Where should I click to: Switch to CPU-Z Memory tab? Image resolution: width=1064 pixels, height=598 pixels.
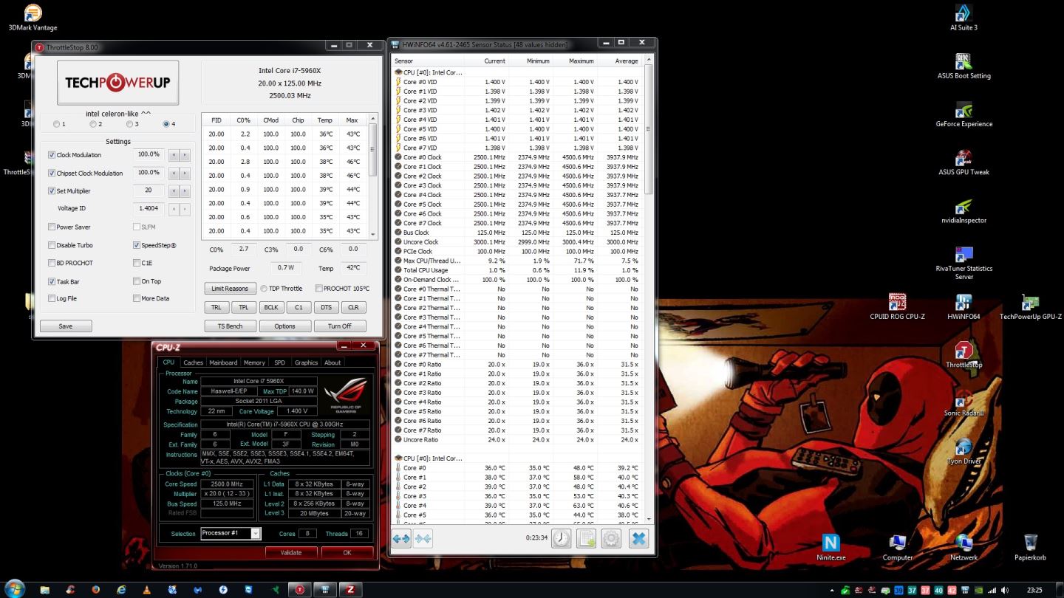[254, 362]
